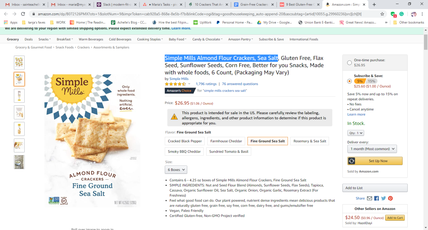Share product on Pinterest
The image size is (428, 230).
coord(390,198)
